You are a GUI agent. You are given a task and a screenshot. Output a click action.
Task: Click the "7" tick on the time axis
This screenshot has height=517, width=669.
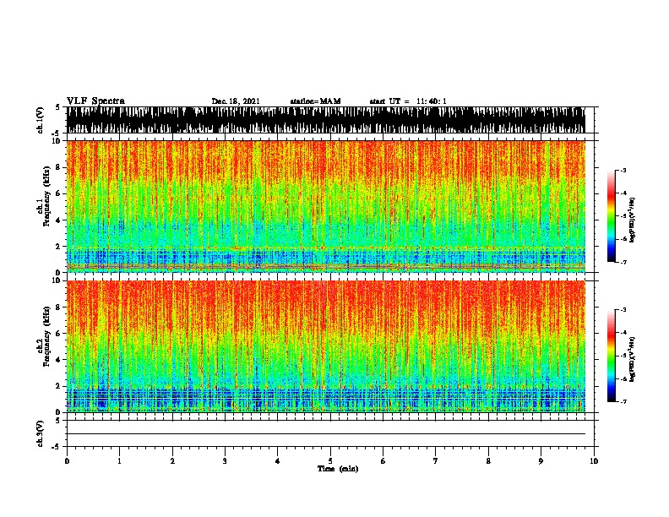tap(436, 461)
